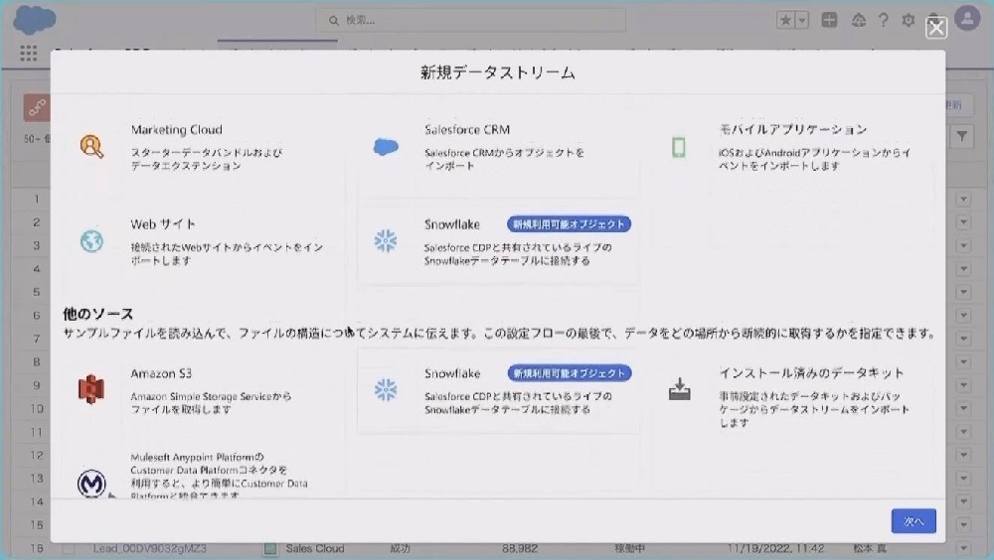Viewport: 994px width, 560px height.
Task: Open the favorites list dropdown arrow
Action: [x=802, y=20]
